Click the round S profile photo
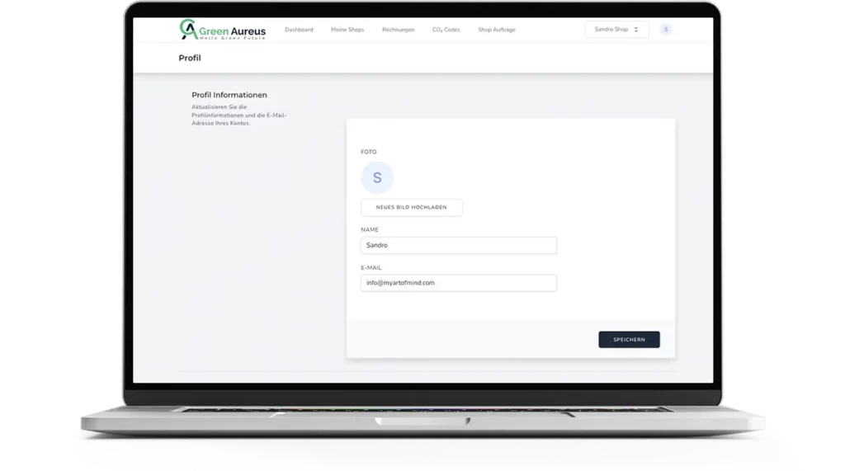 click(x=377, y=177)
